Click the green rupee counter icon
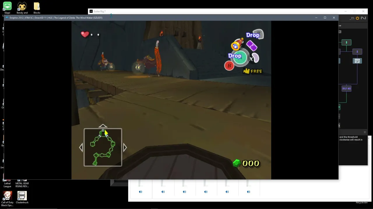This screenshot has width=373, height=209. pyautogui.click(x=236, y=163)
